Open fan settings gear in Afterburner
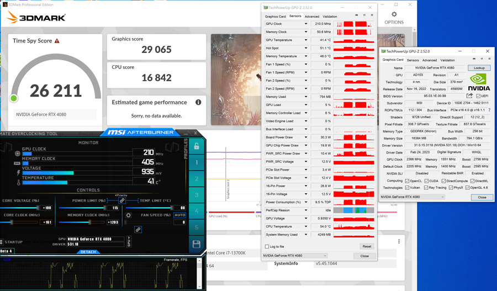The image size is (497, 291). 128,215
